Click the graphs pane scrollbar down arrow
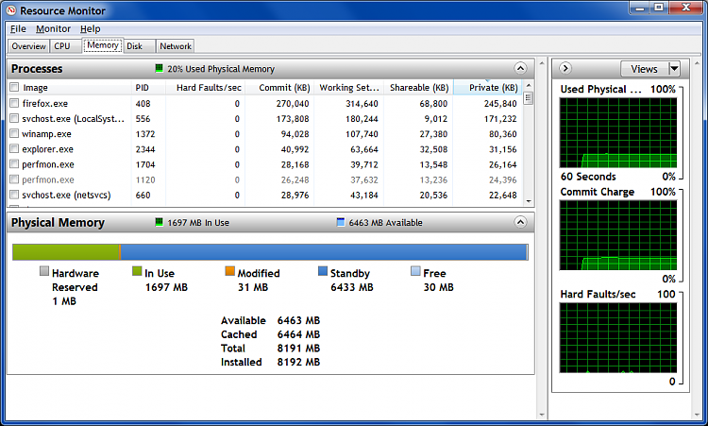The image size is (708, 426). (697, 415)
